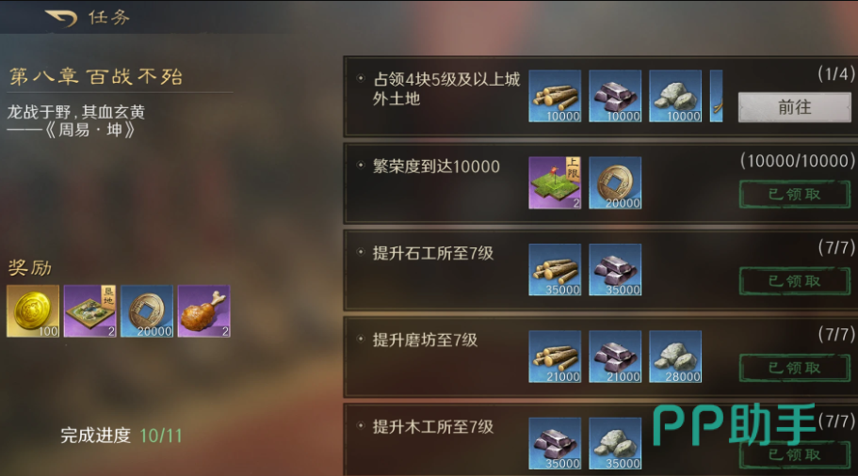The width and height of the screenshot is (858, 476).
Task: Select the 占领4块5级及以上城外土地 quest row
Action: tap(600, 96)
